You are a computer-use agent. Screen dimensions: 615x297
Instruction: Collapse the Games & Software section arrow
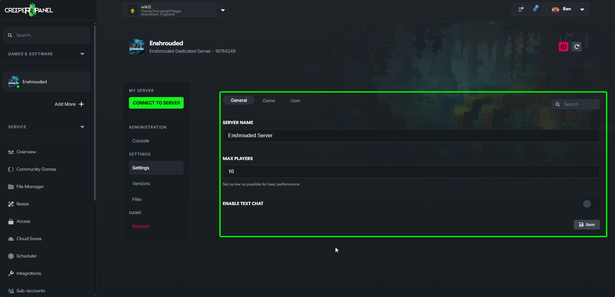(82, 54)
